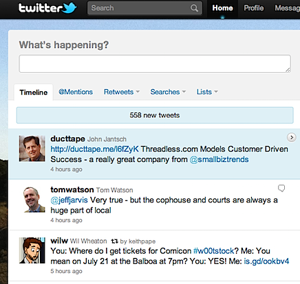
Task: Go to Profile in top navigation
Action: pyautogui.click(x=254, y=8)
